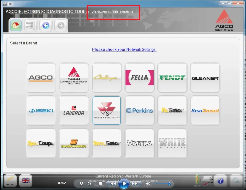The image size is (246, 190).
Task: Go to the Home screen icon
Action: 16,25
